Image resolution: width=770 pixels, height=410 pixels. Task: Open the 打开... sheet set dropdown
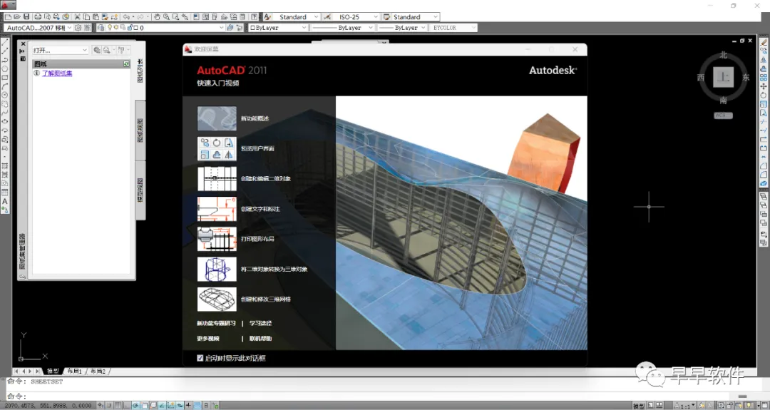click(84, 50)
